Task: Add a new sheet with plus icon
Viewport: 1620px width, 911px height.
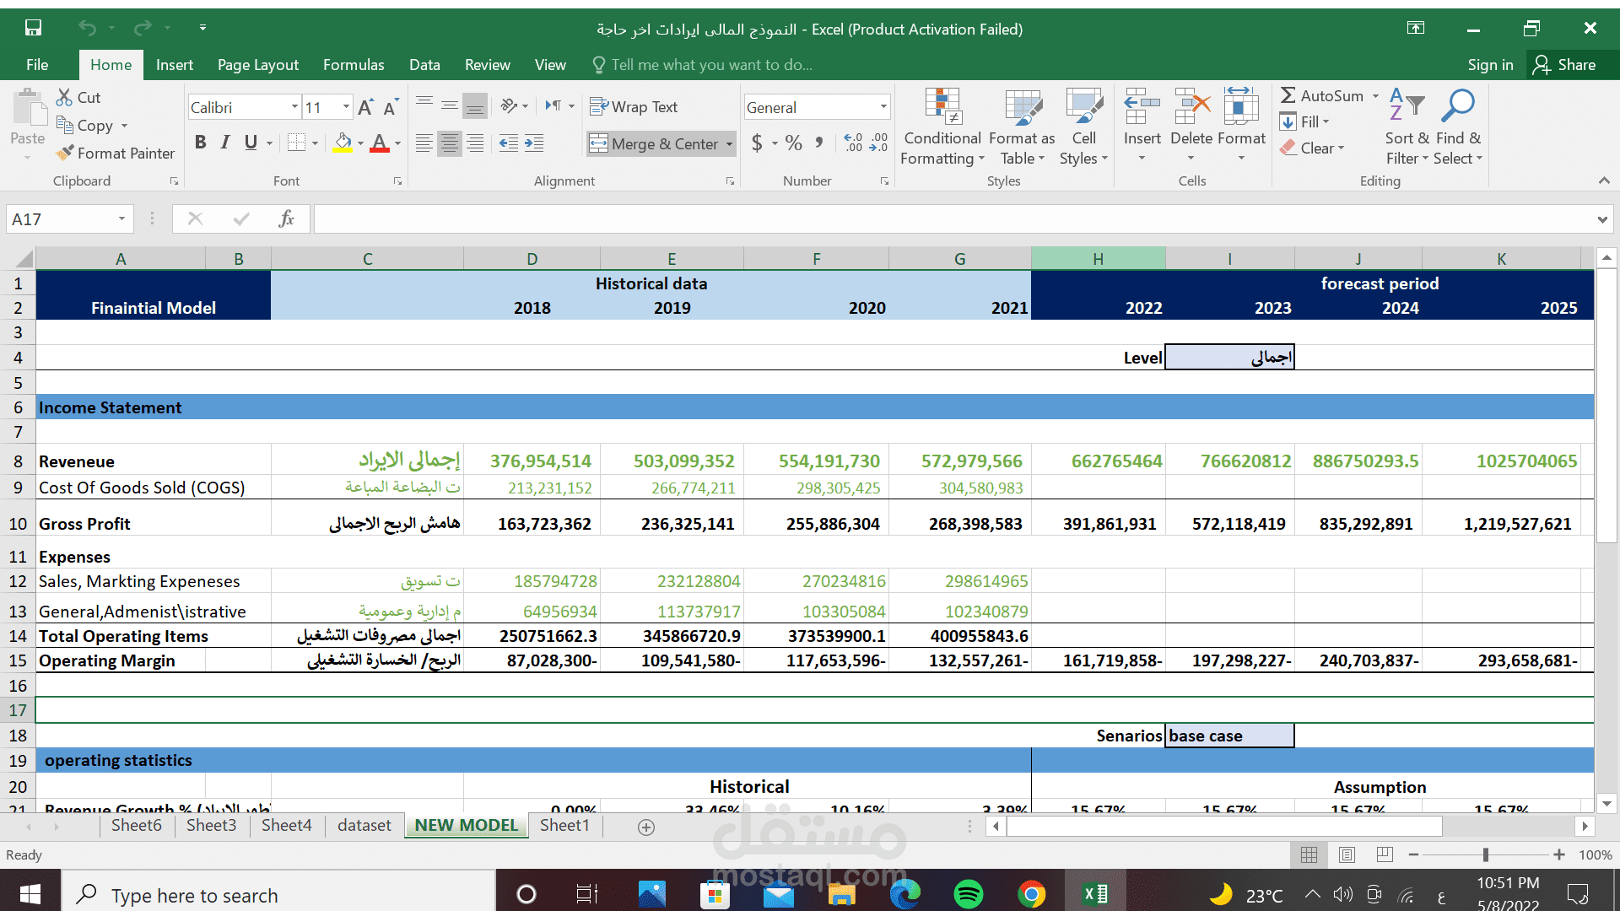Action: [646, 827]
